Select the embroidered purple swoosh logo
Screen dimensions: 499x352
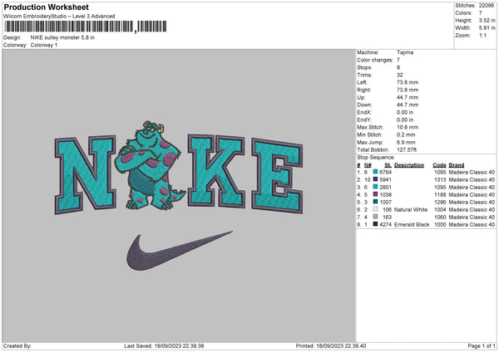point(179,251)
